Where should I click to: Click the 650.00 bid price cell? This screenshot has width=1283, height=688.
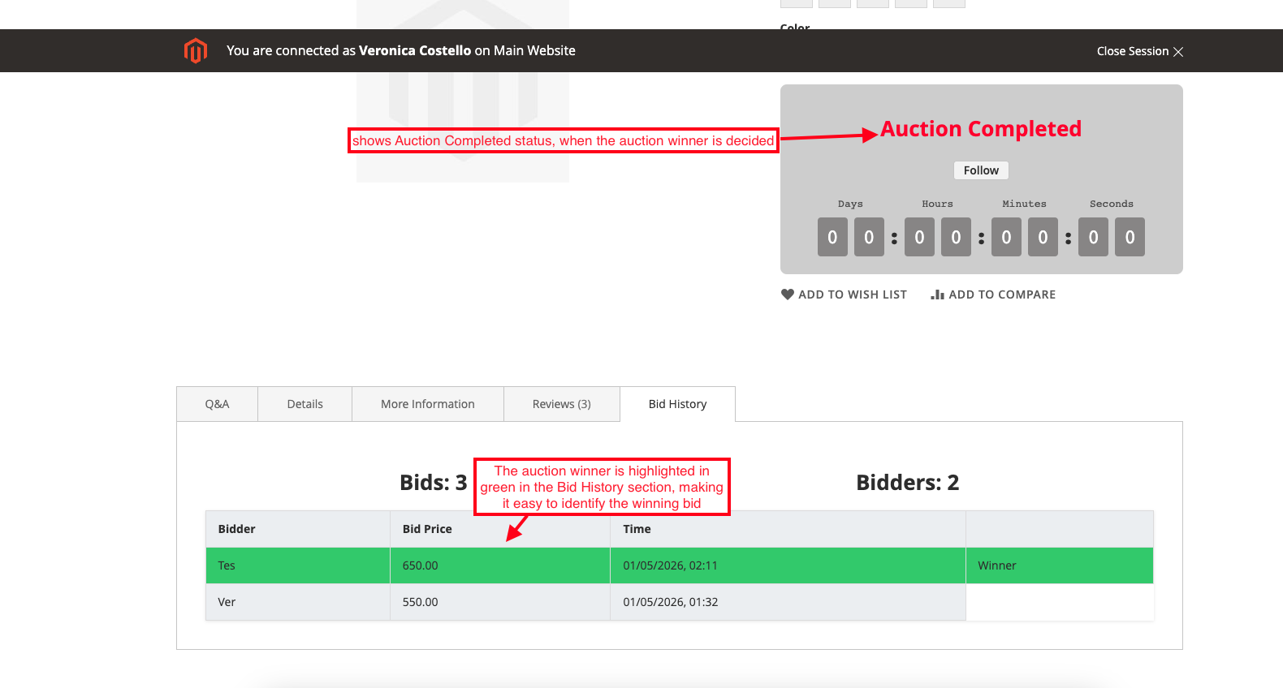420,565
